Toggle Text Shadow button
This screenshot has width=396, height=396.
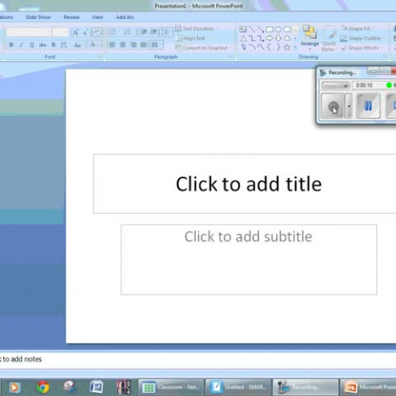click(53, 45)
